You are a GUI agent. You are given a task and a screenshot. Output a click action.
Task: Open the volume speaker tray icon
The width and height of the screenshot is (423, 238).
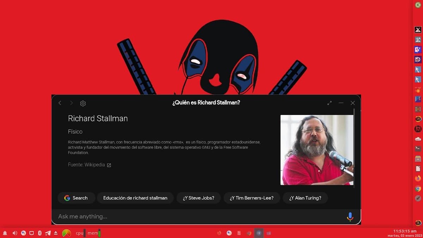15,233
